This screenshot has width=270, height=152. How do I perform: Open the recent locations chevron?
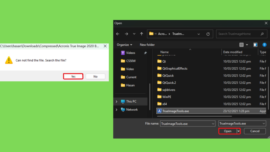point(134,34)
